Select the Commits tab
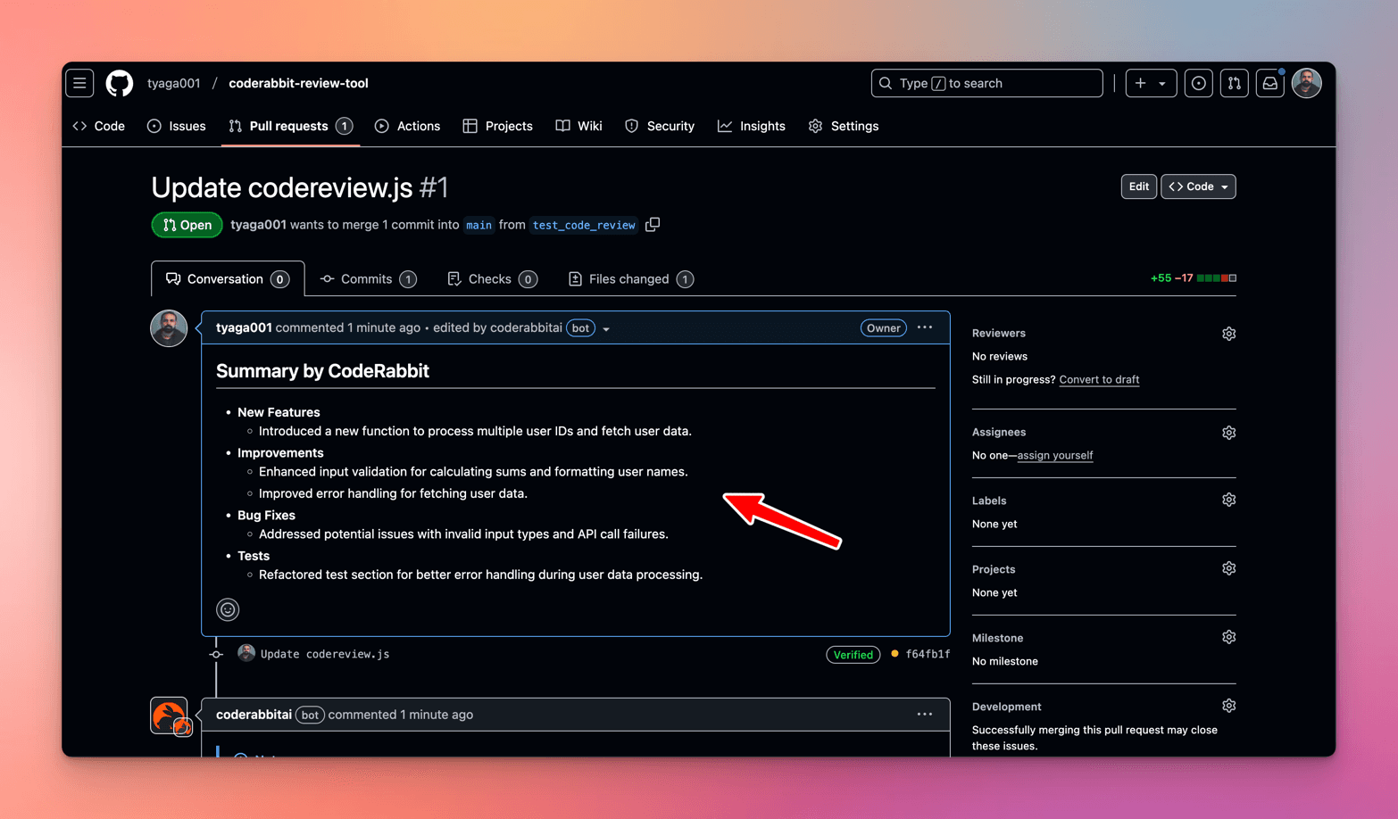Image resolution: width=1398 pixels, height=819 pixels. (368, 279)
